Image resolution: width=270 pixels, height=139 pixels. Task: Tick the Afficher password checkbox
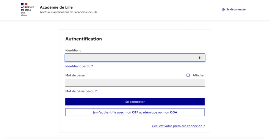coord(188,75)
